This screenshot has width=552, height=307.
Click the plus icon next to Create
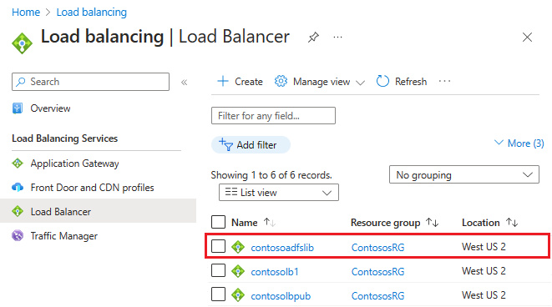coord(223,81)
